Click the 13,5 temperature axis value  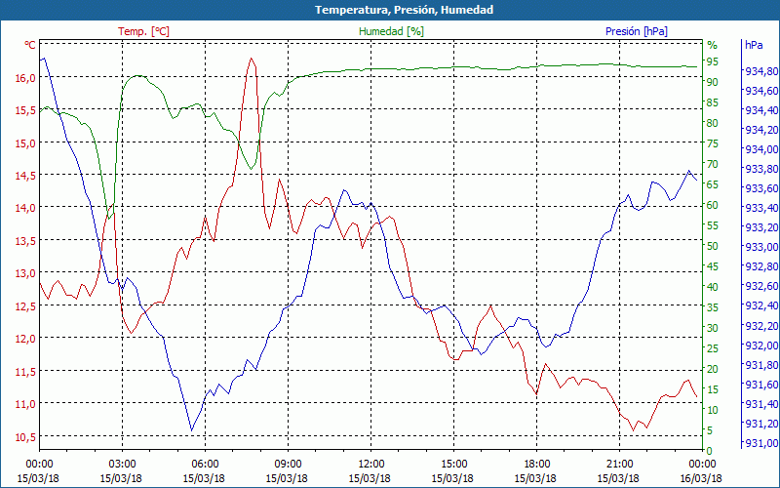pos(26,241)
